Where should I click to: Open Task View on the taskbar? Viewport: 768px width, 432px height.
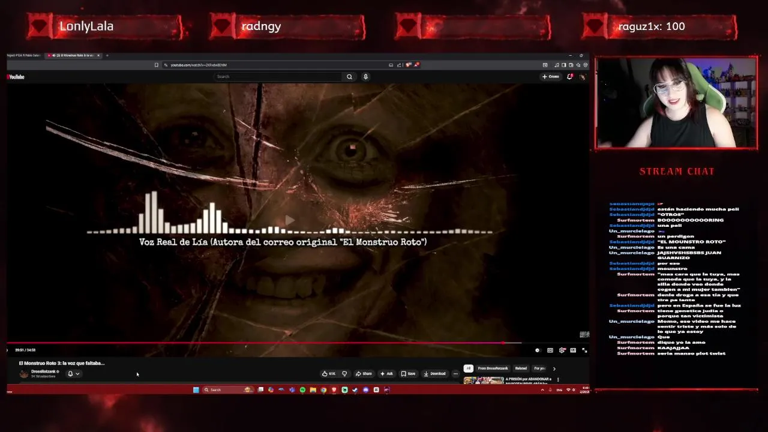[x=260, y=390]
